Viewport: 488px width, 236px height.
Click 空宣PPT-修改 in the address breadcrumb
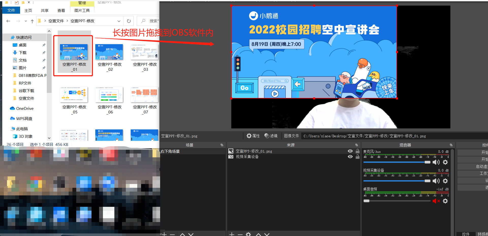click(x=82, y=21)
